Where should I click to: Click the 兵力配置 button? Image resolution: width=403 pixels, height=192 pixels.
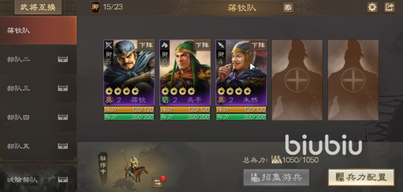361,177
